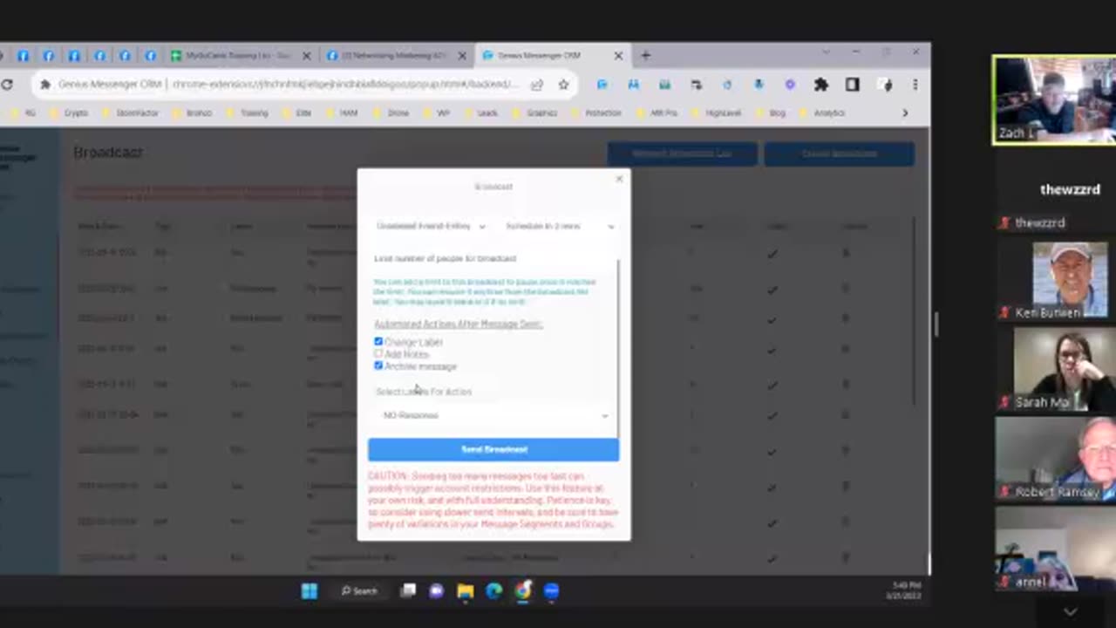The width and height of the screenshot is (1116, 628).
Task: Open the Leads bookmark folder
Action: pyautogui.click(x=480, y=113)
